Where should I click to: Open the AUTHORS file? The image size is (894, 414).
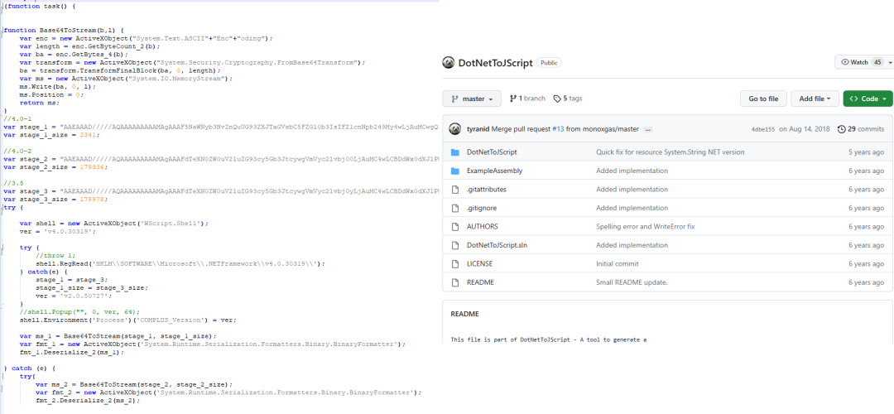point(483,226)
